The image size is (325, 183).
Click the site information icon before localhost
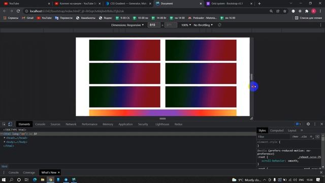pos(26,11)
